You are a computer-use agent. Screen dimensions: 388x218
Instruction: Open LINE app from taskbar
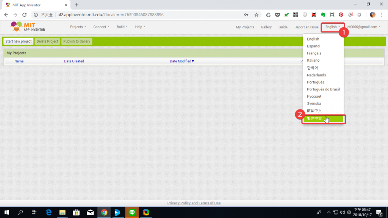click(132, 212)
